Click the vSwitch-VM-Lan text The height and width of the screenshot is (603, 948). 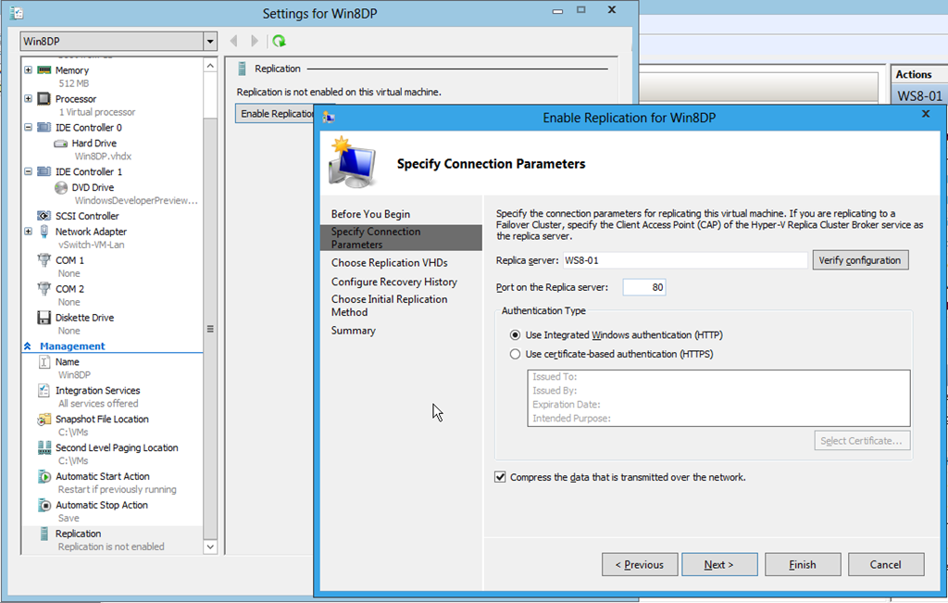click(92, 245)
